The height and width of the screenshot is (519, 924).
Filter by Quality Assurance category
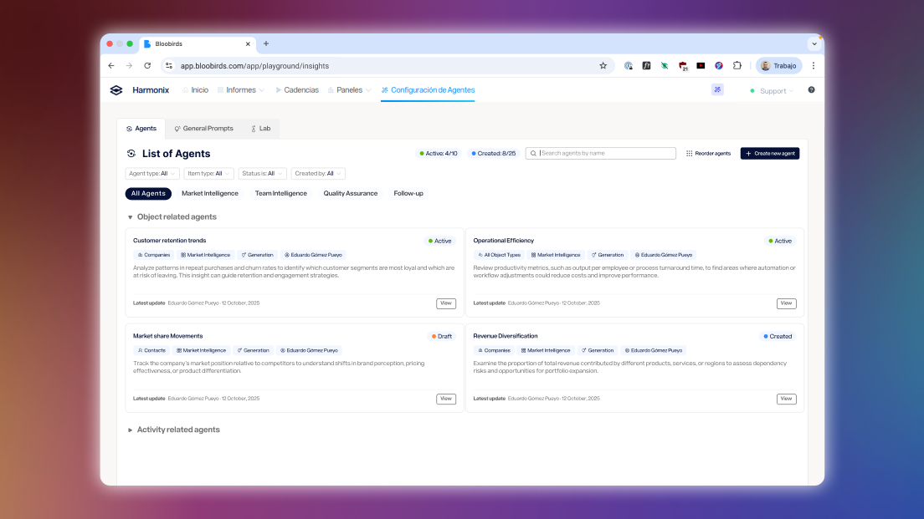click(351, 194)
